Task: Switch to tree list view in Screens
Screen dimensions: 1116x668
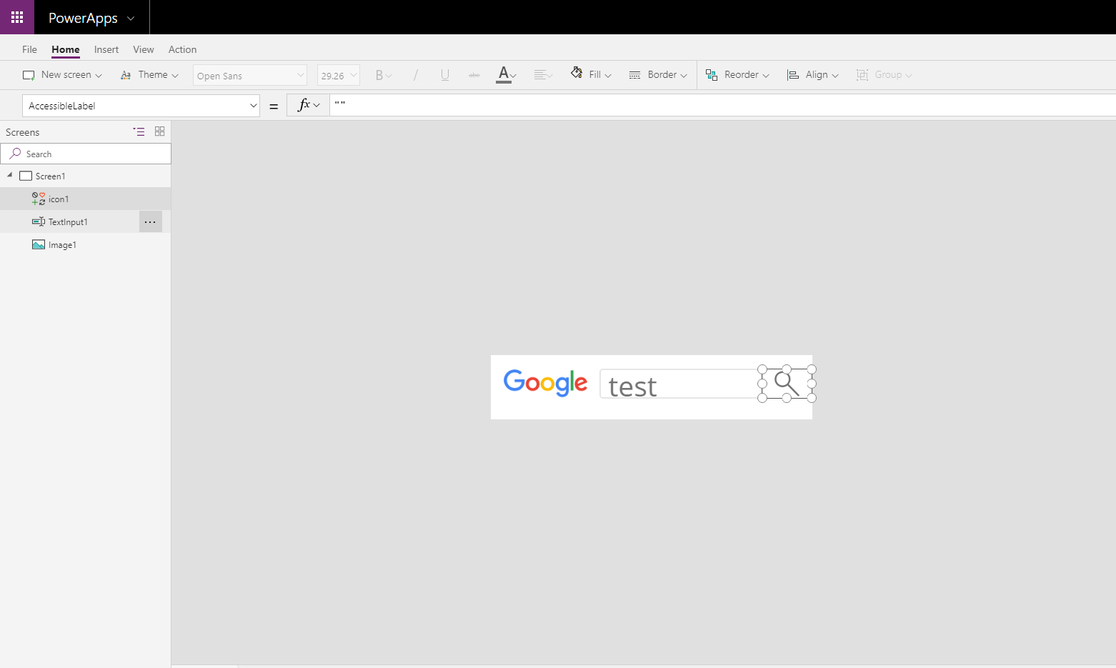Action: pyautogui.click(x=139, y=131)
